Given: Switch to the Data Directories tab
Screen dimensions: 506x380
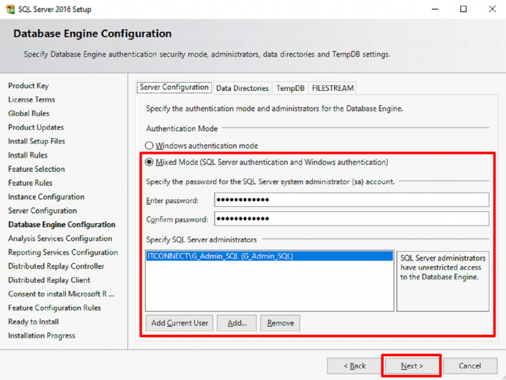Looking at the screenshot, I should [242, 88].
